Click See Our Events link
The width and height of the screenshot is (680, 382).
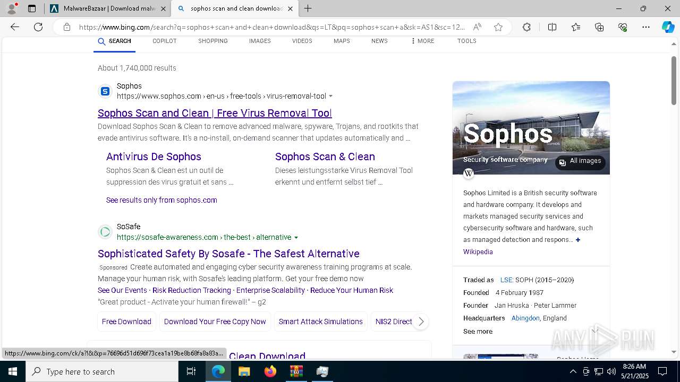point(122,290)
